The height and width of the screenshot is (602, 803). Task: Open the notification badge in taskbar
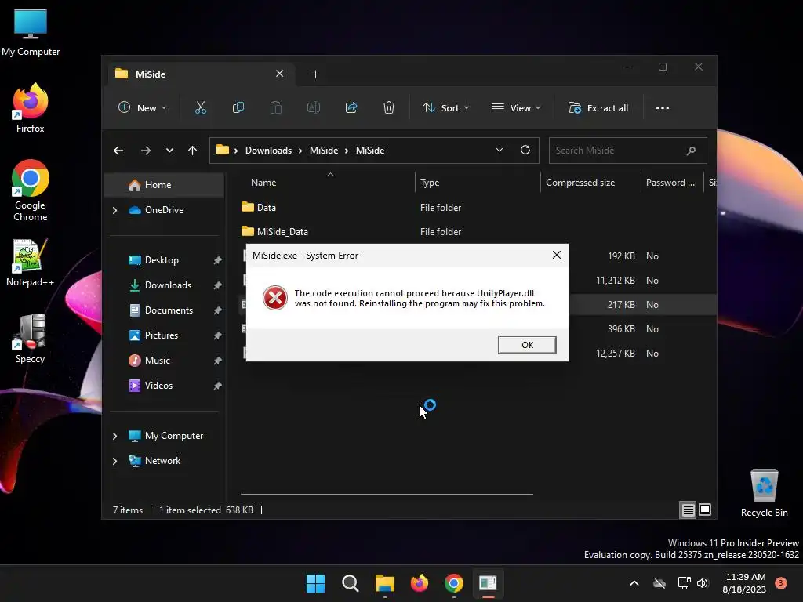coord(781,583)
